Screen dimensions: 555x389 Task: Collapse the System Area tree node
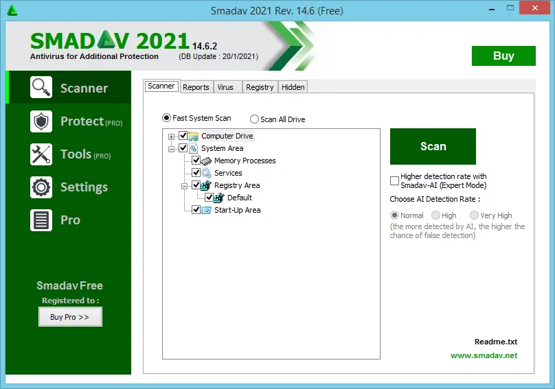(171, 149)
